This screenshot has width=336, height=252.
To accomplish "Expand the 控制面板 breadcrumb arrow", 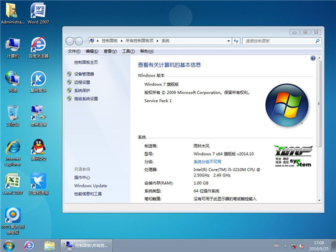I will pos(122,41).
